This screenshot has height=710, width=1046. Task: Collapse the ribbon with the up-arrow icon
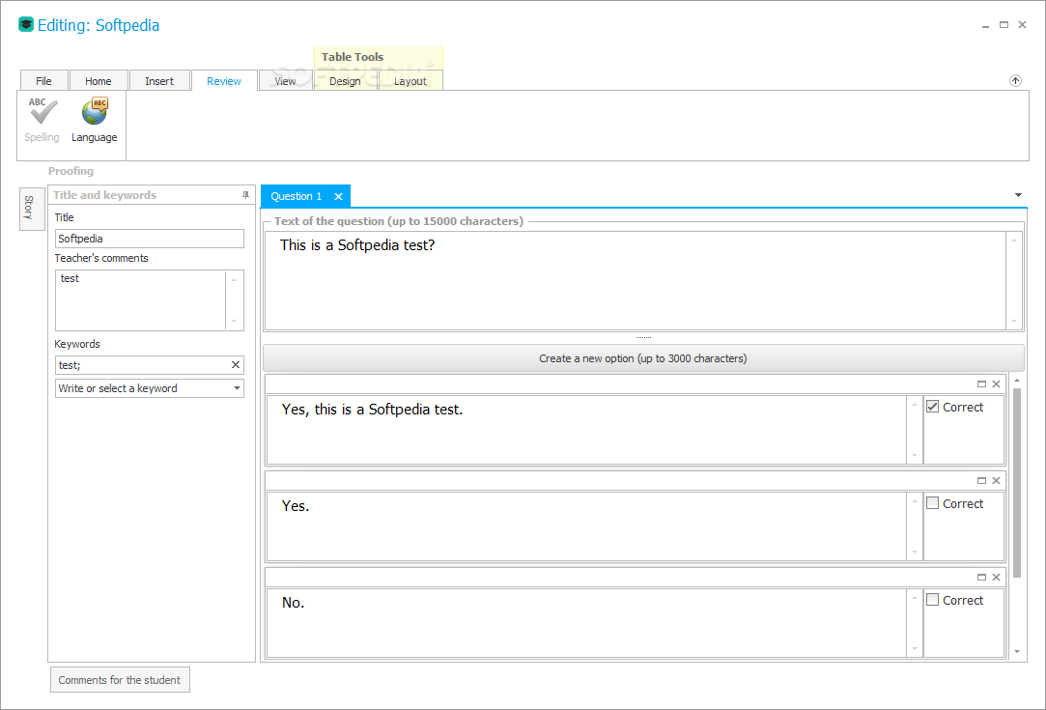coord(1015,81)
